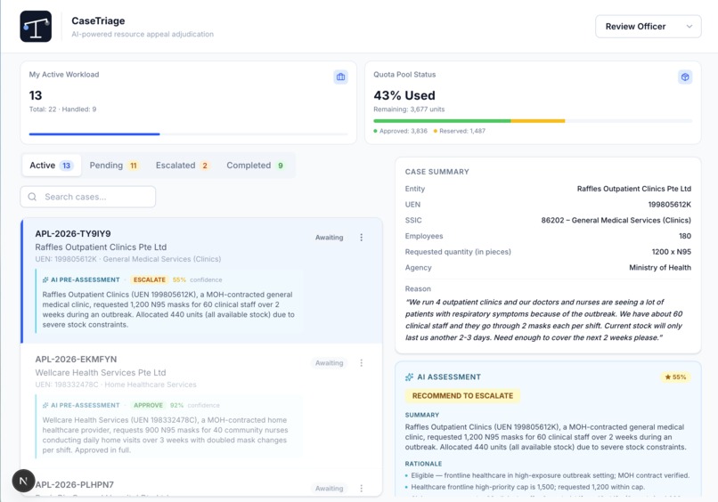Go to the Completed tab

coord(256,166)
